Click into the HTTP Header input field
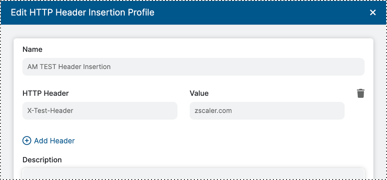Image resolution: width=387 pixels, height=180 pixels. pyautogui.click(x=100, y=111)
